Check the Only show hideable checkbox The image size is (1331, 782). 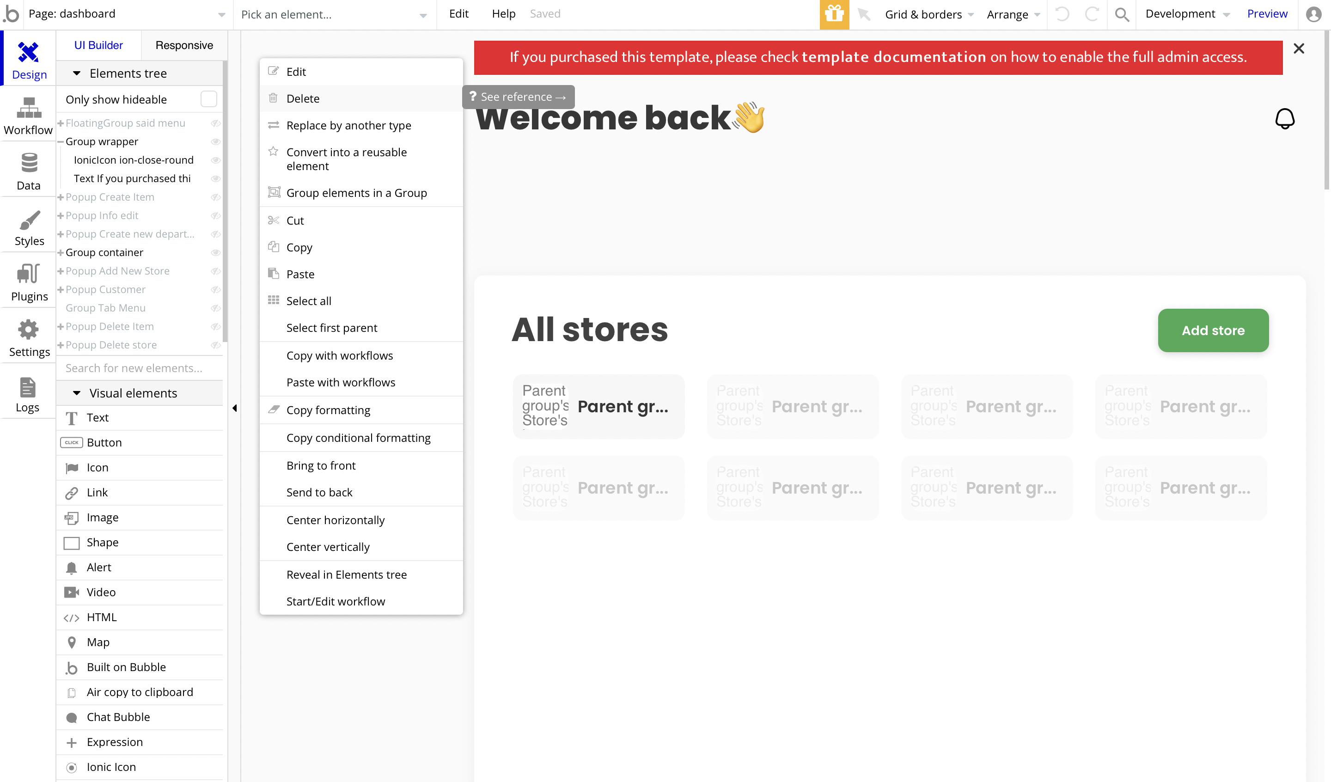208,99
